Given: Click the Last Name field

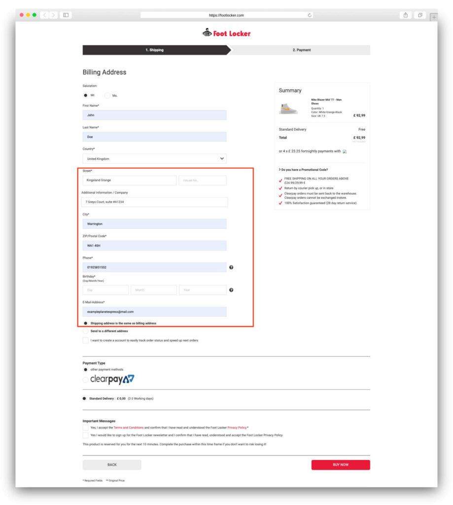Looking at the screenshot, I should 155,137.
